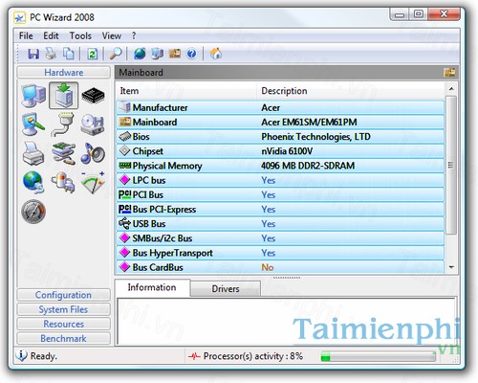Screen dimensions: 478x383
Task: Click the info icon in status bar
Action: [x=22, y=355]
